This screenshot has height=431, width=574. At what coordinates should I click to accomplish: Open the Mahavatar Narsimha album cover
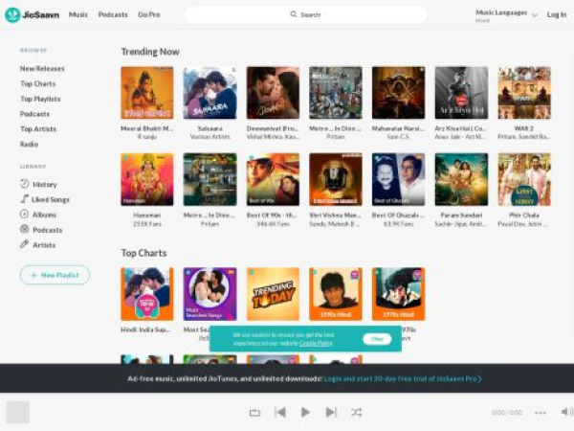pos(398,93)
